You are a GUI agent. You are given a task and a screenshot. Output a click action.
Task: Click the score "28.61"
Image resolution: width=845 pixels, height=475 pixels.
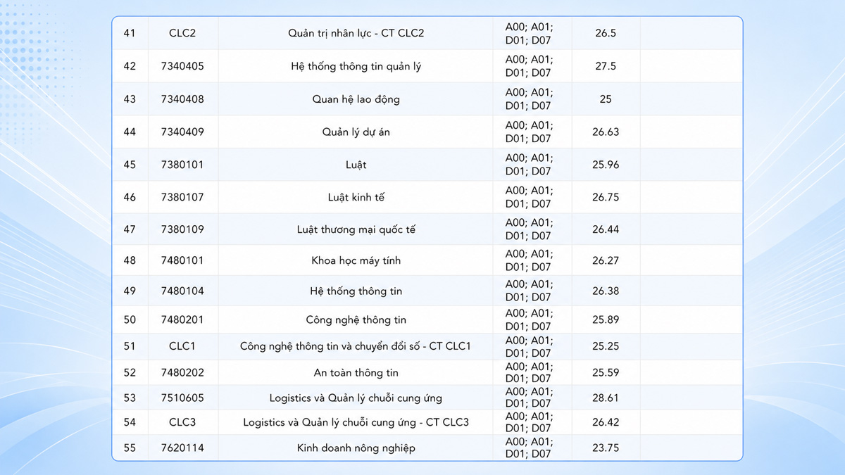[606, 398]
